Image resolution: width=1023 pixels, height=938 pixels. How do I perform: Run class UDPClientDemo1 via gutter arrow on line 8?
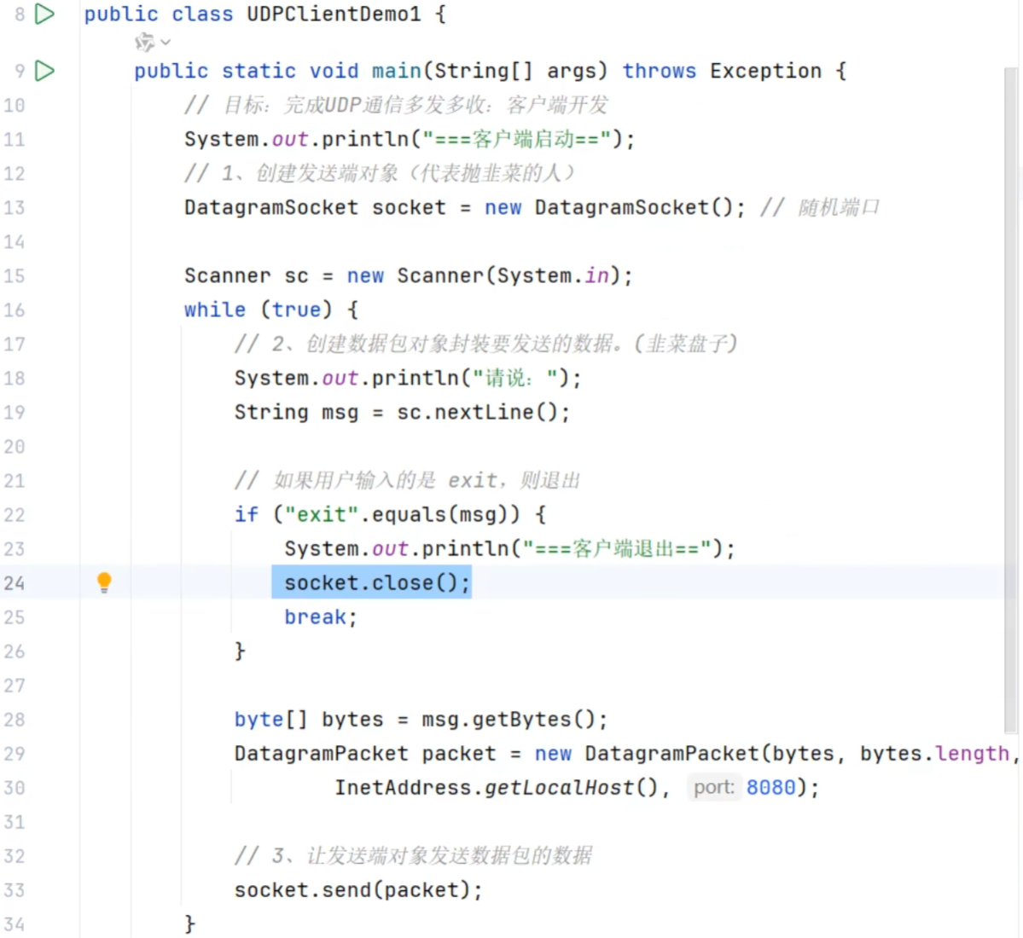(44, 14)
